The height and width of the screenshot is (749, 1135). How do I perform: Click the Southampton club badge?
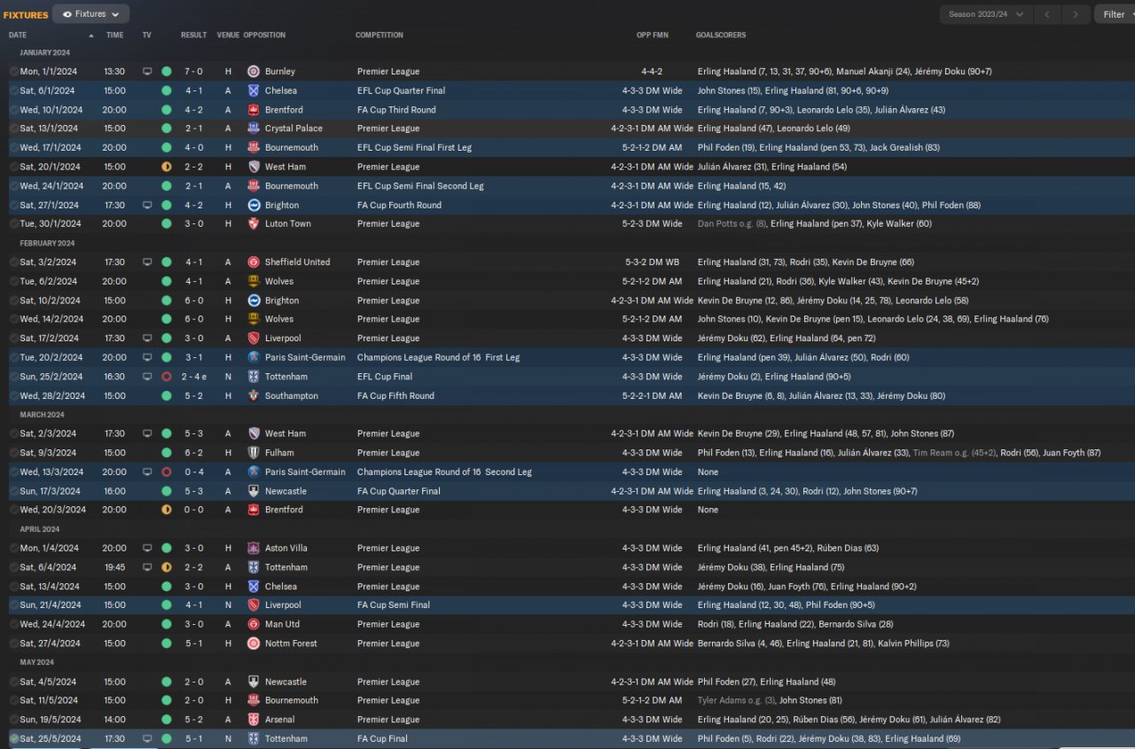tap(254, 396)
